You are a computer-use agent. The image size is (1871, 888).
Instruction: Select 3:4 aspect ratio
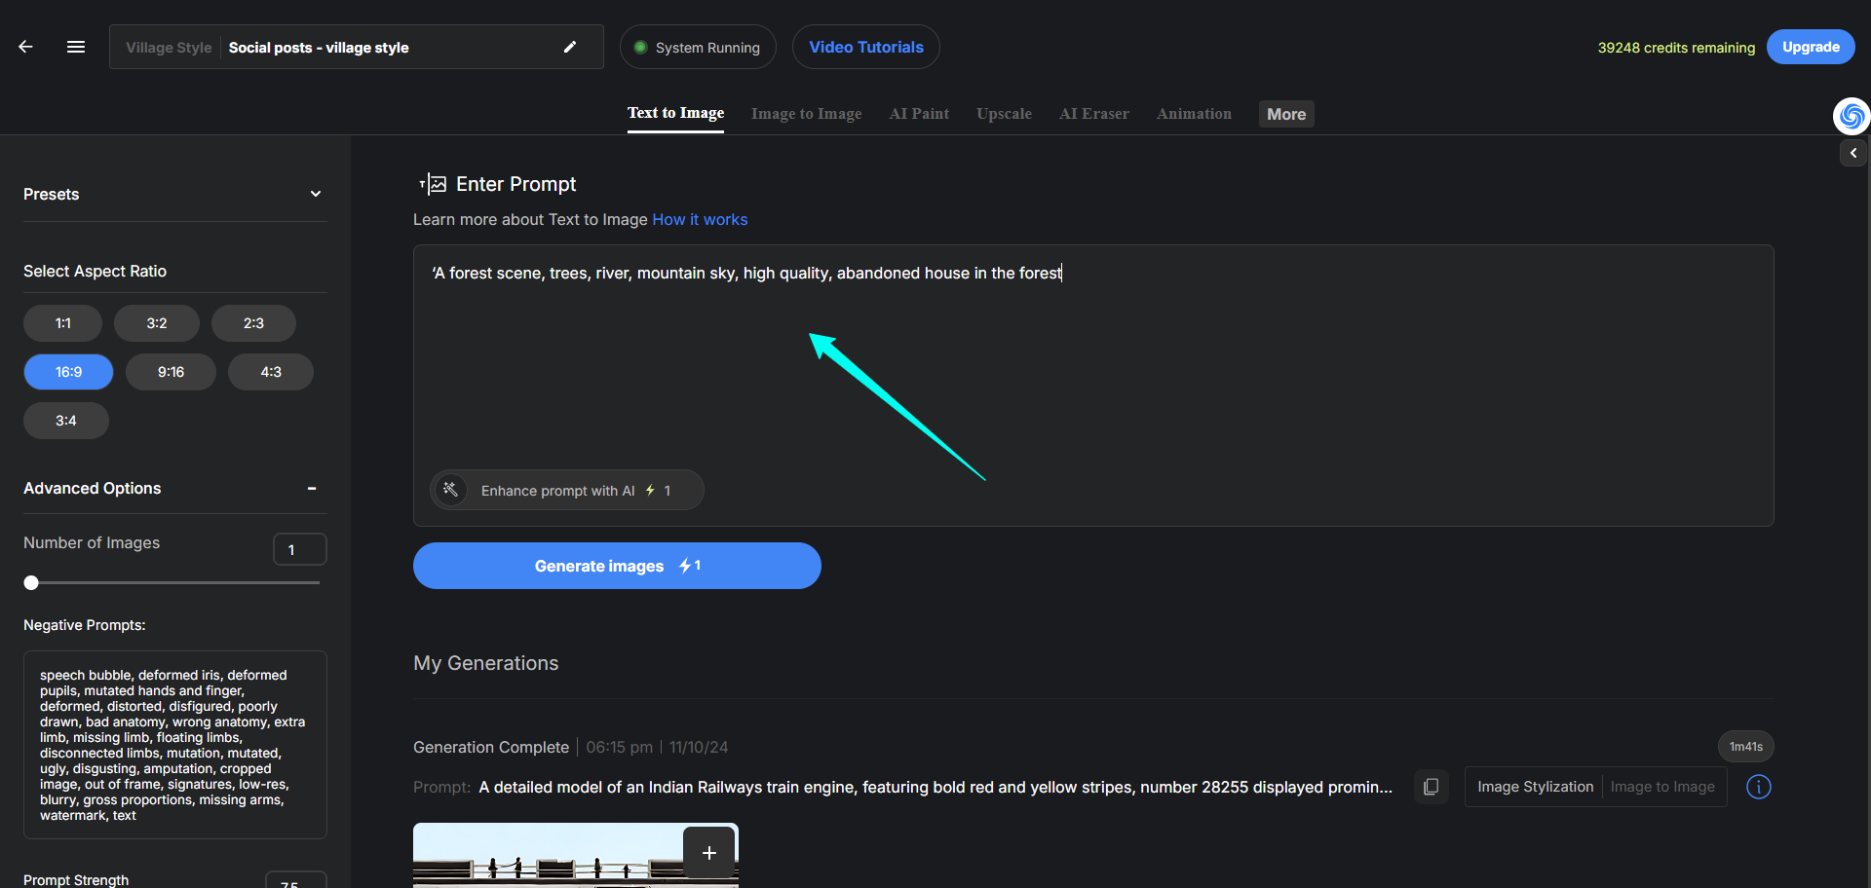pos(66,421)
